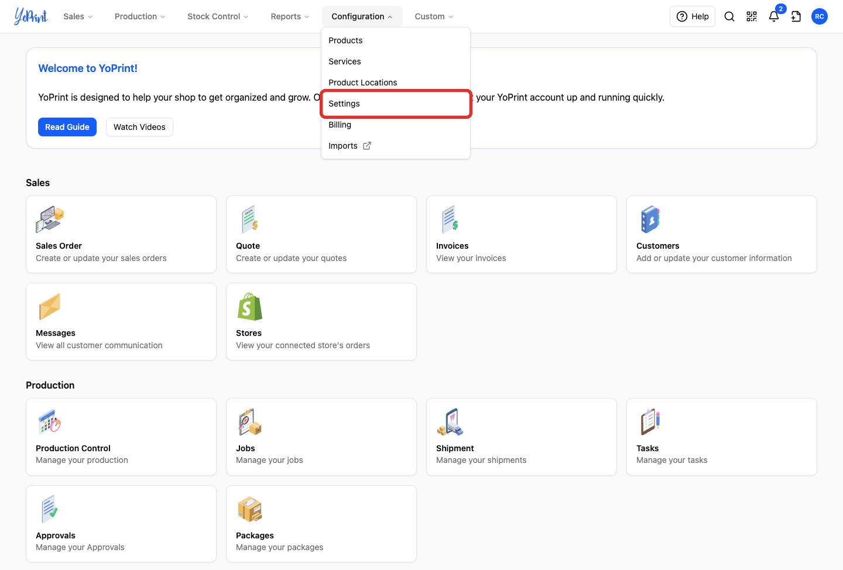Open the notifications bell
The width and height of the screenshot is (843, 570).
(774, 16)
